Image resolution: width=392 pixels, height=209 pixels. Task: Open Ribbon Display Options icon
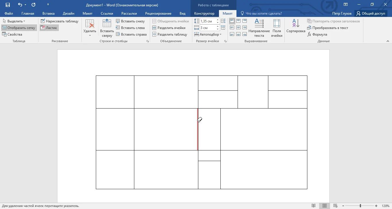(346, 5)
